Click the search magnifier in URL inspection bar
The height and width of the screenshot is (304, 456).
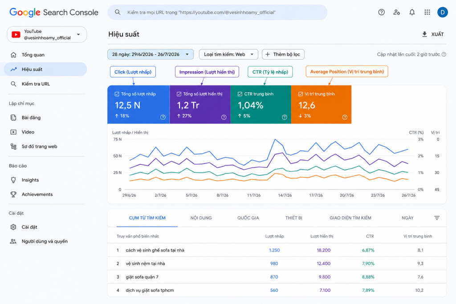pos(118,12)
